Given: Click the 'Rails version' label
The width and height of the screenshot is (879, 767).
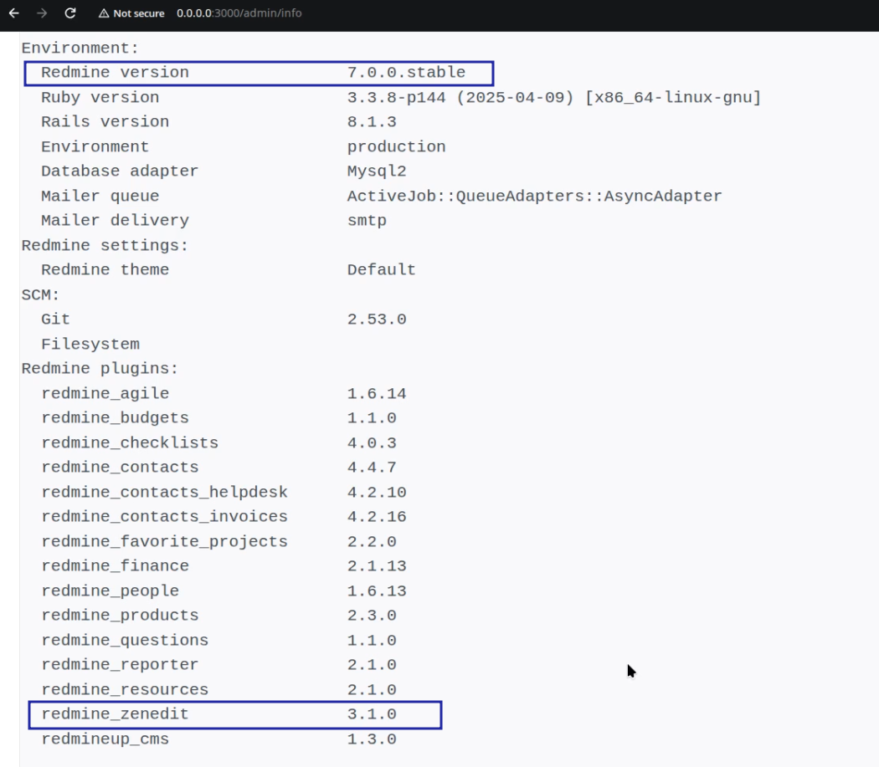Looking at the screenshot, I should coord(105,121).
